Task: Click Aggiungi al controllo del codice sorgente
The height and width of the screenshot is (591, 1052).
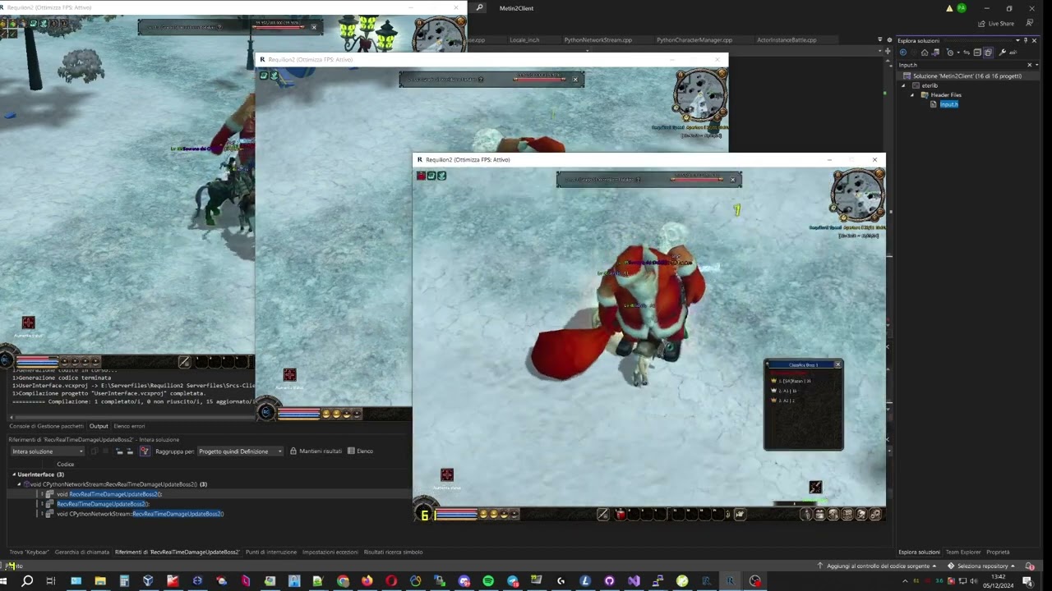Action: (x=878, y=566)
